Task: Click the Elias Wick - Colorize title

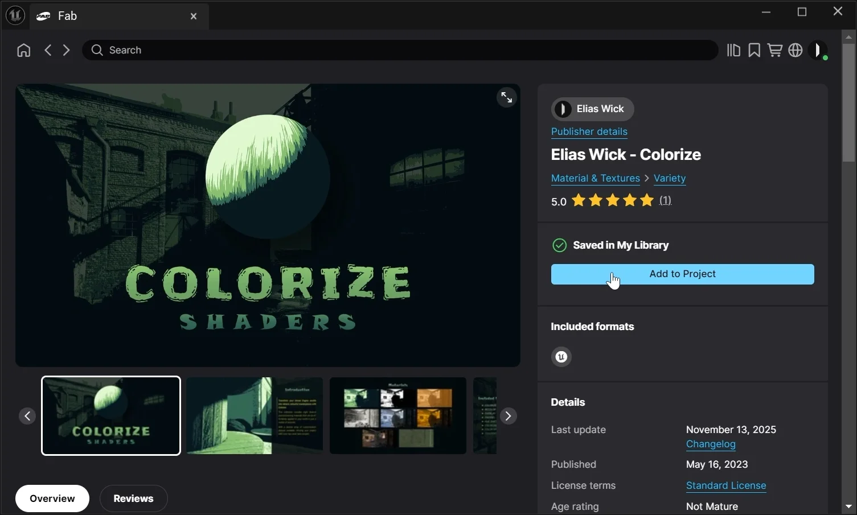Action: [626, 155]
